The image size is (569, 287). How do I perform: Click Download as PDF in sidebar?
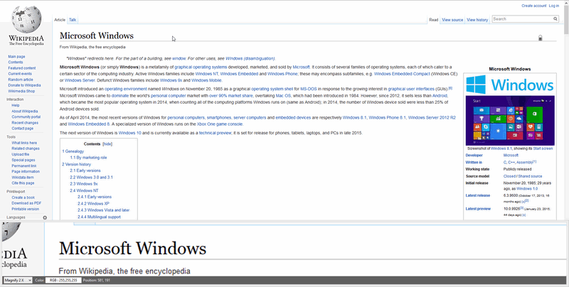[x=26, y=203]
